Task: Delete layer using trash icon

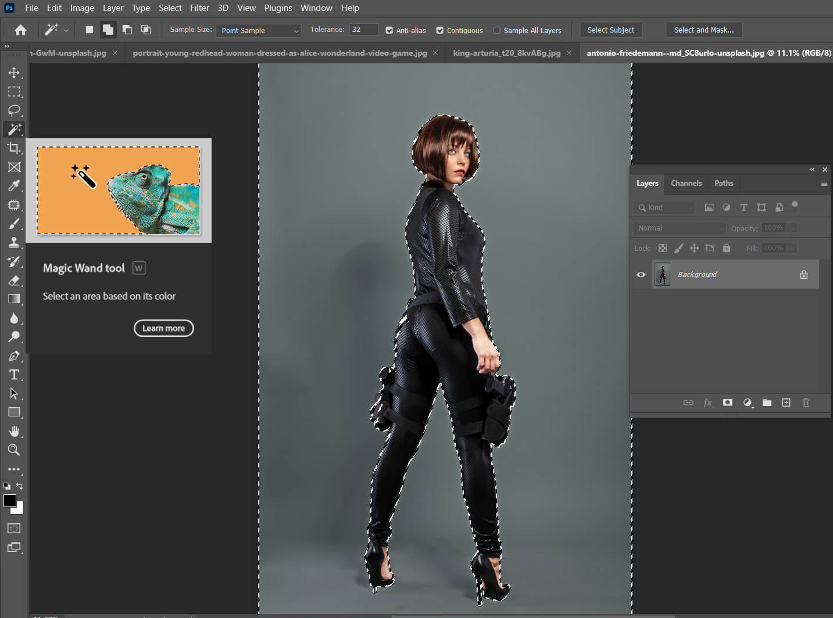Action: (x=806, y=403)
